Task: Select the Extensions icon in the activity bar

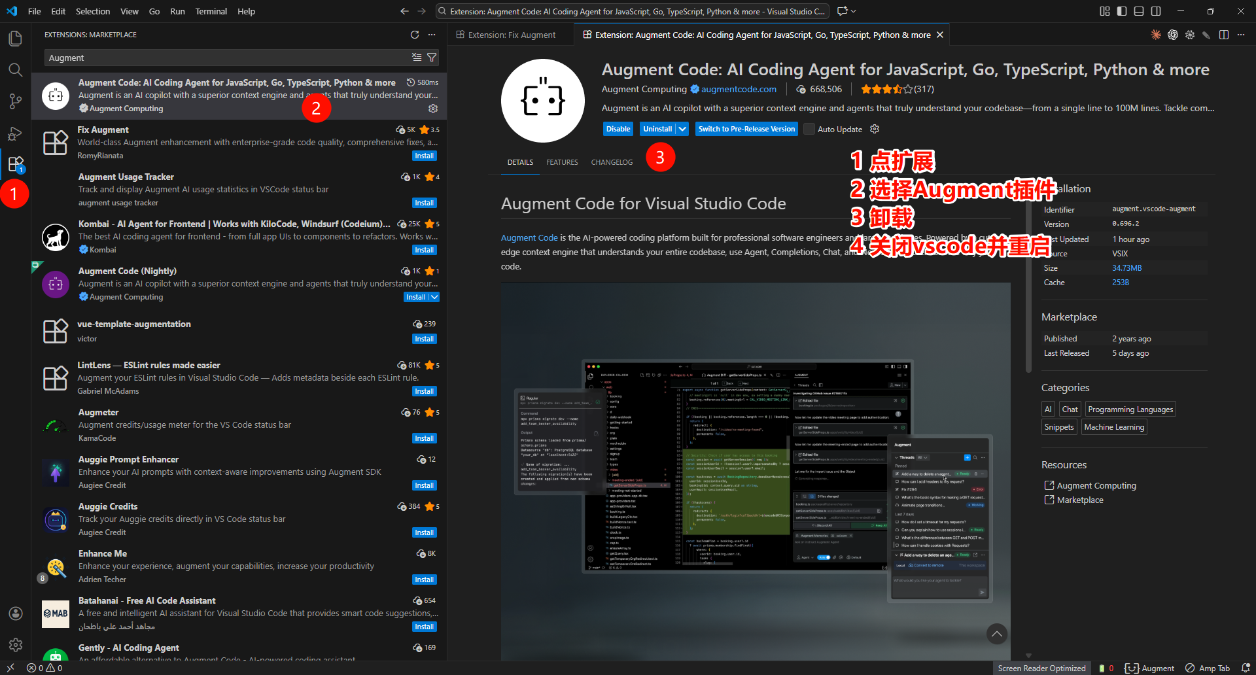Action: pos(16,164)
